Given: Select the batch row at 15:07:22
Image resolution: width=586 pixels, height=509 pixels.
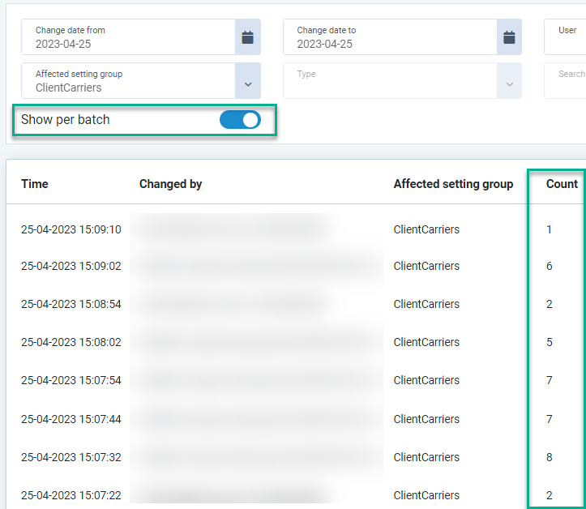Looking at the screenshot, I should [71, 495].
